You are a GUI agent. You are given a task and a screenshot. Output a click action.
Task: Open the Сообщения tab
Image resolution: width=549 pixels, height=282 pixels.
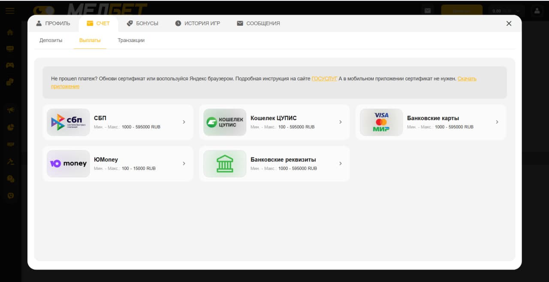pyautogui.click(x=258, y=24)
